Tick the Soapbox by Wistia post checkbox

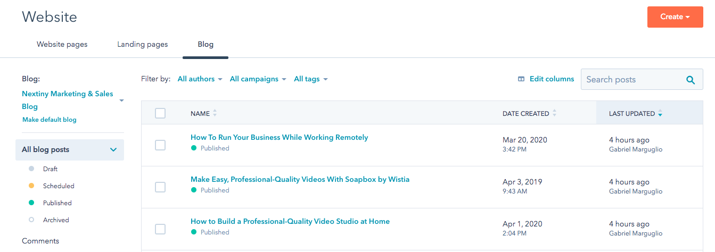tap(160, 187)
